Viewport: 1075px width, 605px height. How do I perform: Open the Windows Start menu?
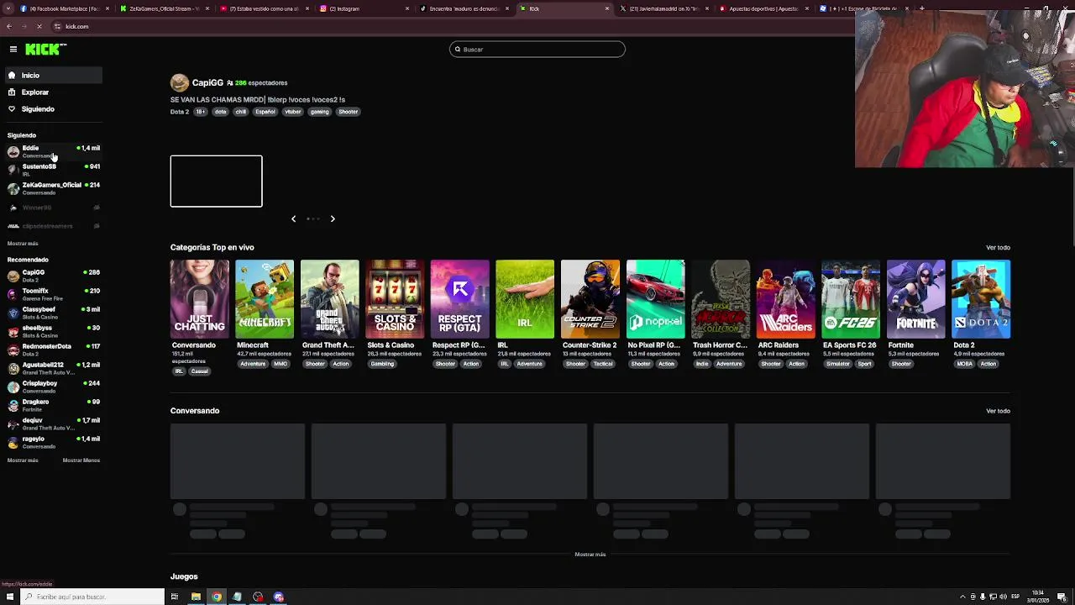point(10,597)
